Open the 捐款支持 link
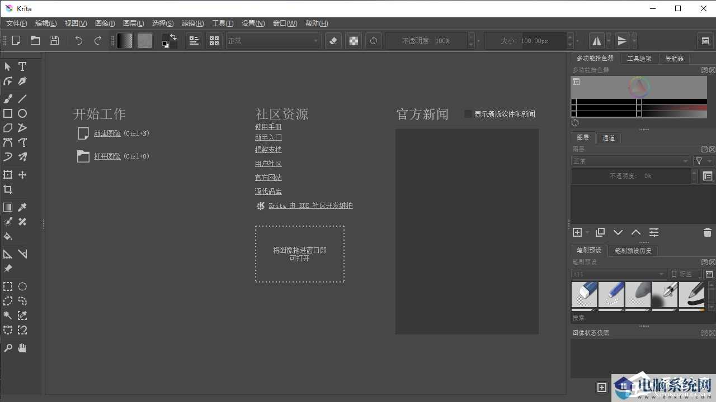The height and width of the screenshot is (402, 716). [268, 150]
